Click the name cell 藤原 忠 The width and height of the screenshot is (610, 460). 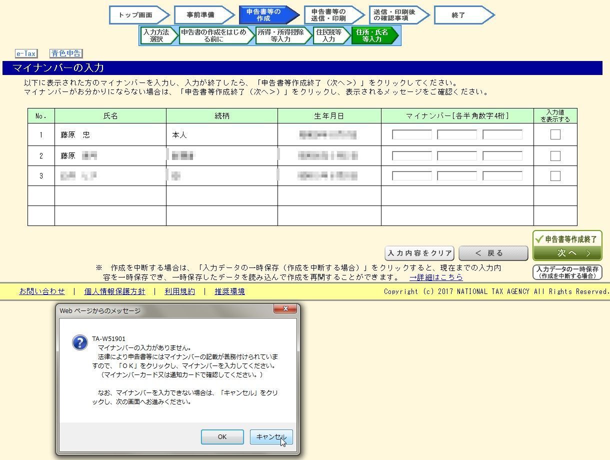point(110,135)
